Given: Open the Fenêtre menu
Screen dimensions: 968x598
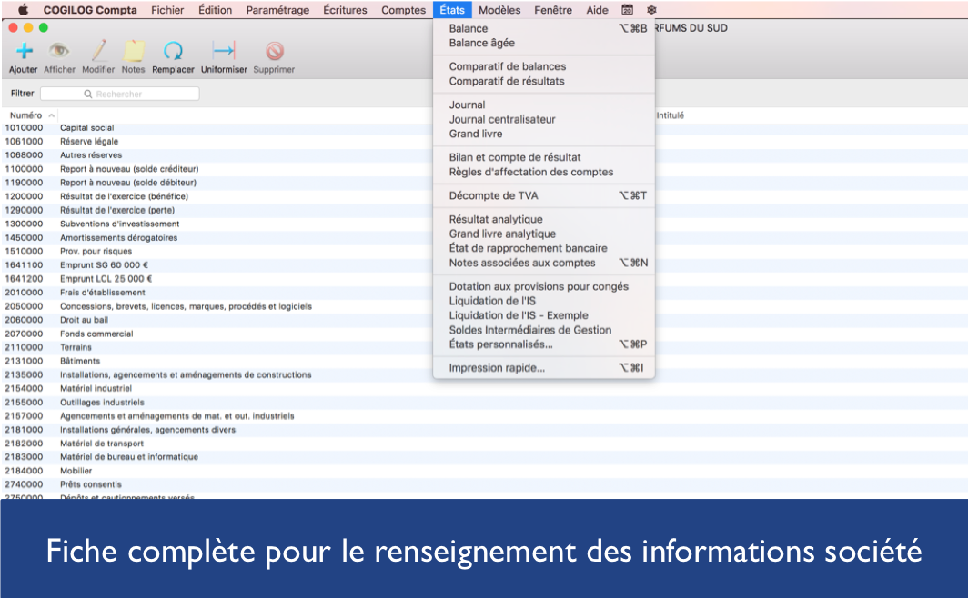Looking at the screenshot, I should tap(553, 10).
